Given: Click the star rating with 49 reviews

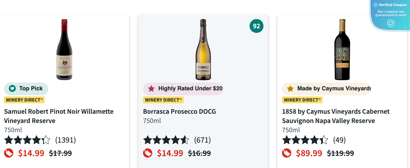Looking at the screenshot, I should coord(305,140).
